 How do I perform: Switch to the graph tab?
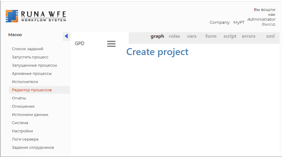[x=157, y=36]
